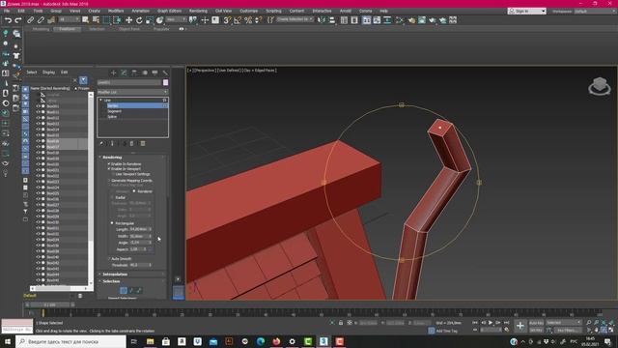Click the timeline time slider handle
This screenshot has width=618, height=348.
pyautogui.click(x=50, y=304)
